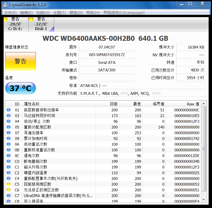Click the yellow status orb for Disk 1
Screen dimensions: 212x208
pos(31,19)
